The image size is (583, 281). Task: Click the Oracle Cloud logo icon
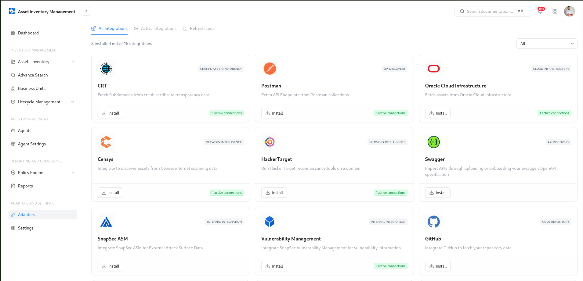(x=434, y=69)
